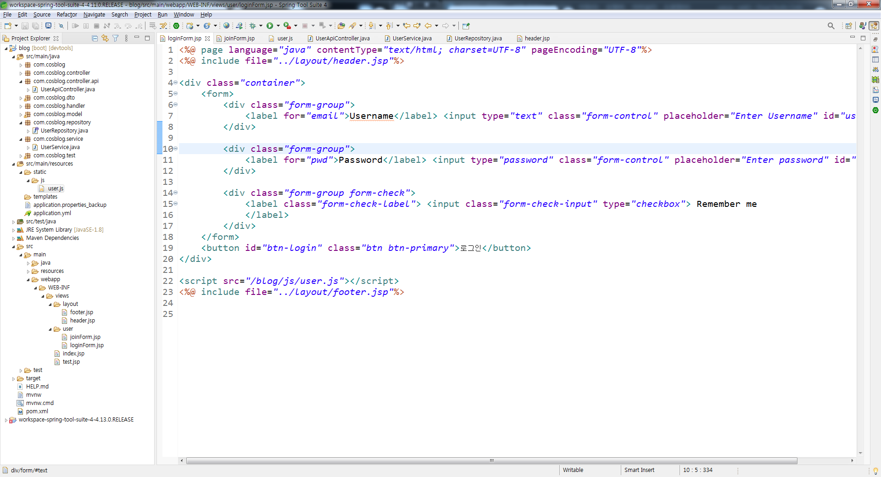The height and width of the screenshot is (477, 881).
Task: Open the New wizard dropdown arrow
Action: pyautogui.click(x=16, y=26)
